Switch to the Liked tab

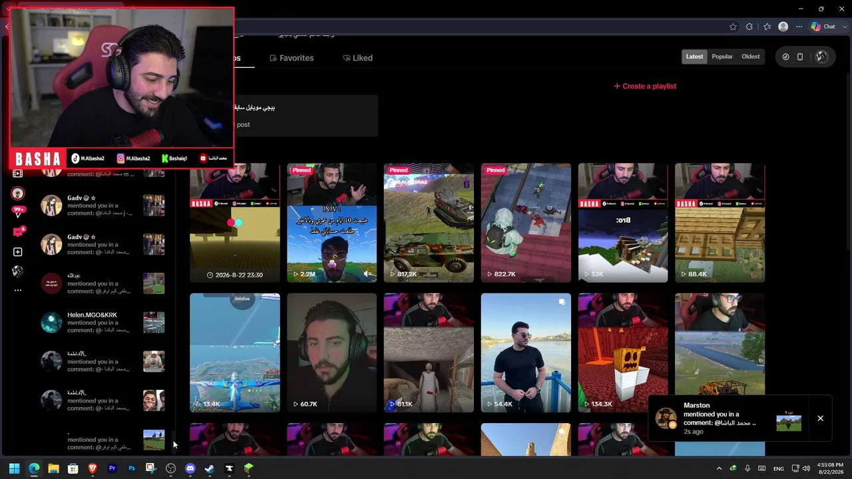[x=357, y=58]
